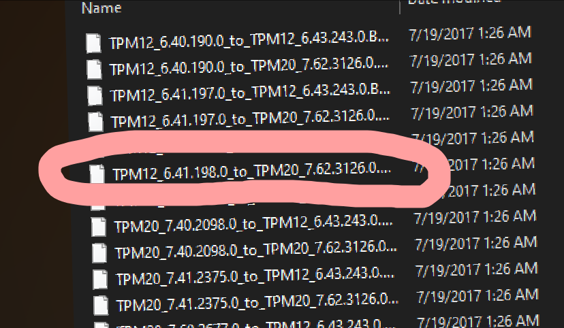The image size is (564, 328).
Task: Select file name TPM12_6.40.190.0_to_TPM12_6.43.243.0.B...
Action: (x=249, y=42)
